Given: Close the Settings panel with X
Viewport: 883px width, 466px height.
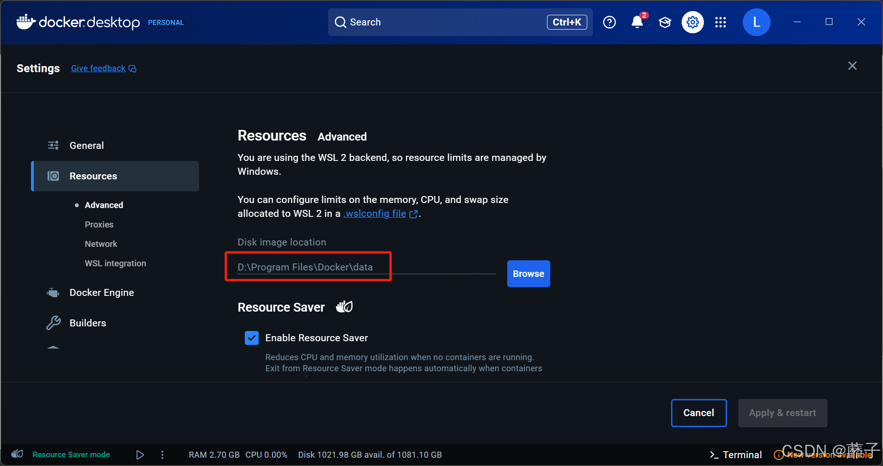Looking at the screenshot, I should coord(852,66).
